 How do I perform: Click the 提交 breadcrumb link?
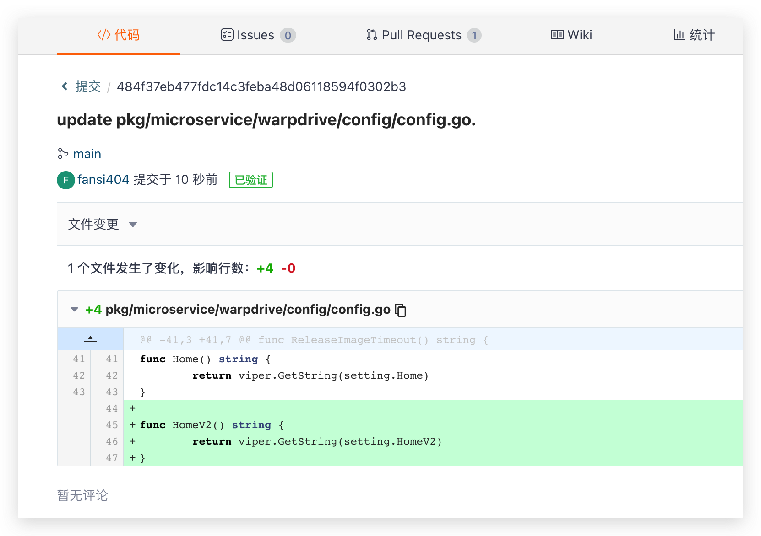pos(88,86)
